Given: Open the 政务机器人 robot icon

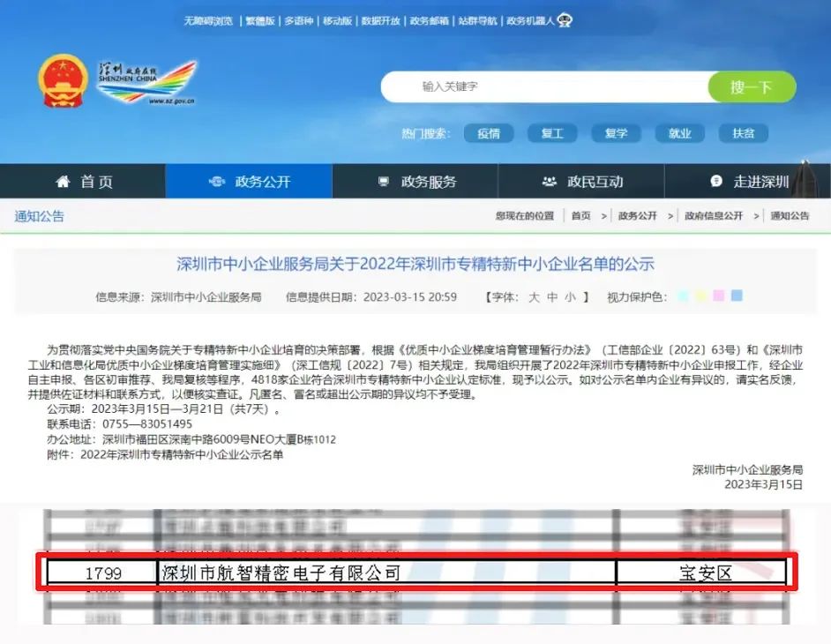Looking at the screenshot, I should pos(565,20).
